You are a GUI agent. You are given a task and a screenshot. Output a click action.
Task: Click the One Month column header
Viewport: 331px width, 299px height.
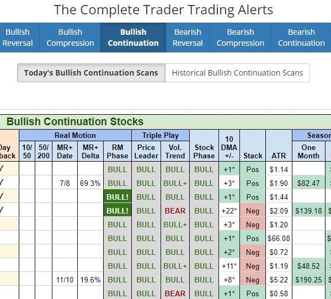(308, 151)
